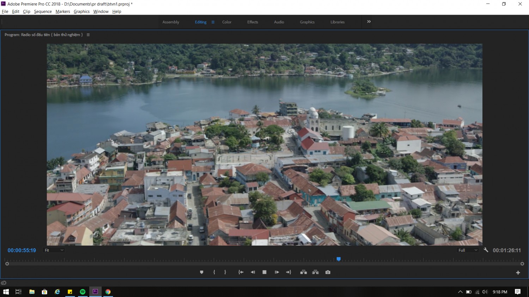Jump to the In point
The height and width of the screenshot is (297, 529).
241,272
